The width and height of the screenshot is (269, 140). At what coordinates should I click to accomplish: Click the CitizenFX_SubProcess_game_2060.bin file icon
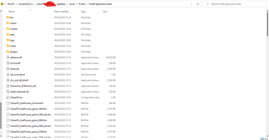(x=8, y=120)
